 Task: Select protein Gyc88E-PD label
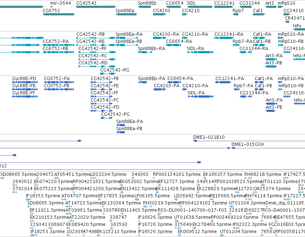[x=24, y=79]
